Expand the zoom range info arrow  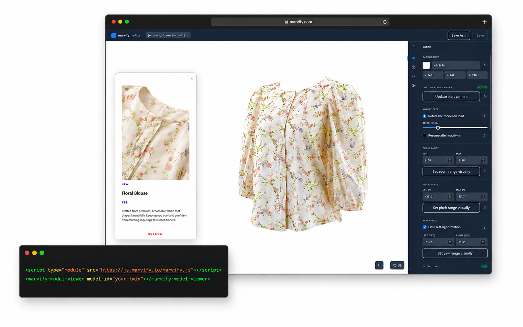(484, 171)
